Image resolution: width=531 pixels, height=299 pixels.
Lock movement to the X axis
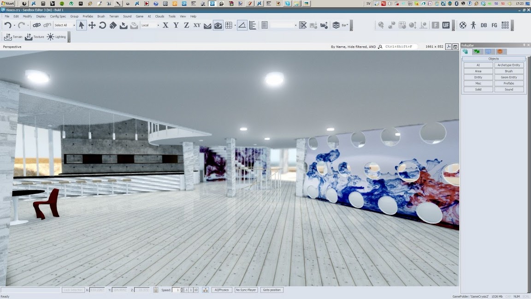165,25
